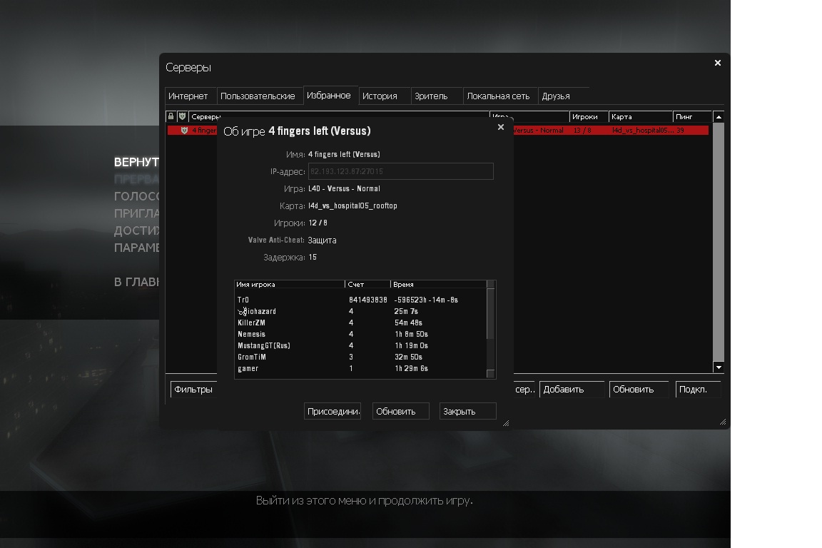This screenshot has height=548, width=822.
Task: Click the player list scrollbar thumb
Action: point(491,313)
